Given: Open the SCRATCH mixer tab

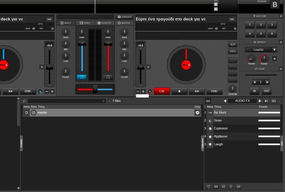Looking at the screenshot, I should [104, 23].
